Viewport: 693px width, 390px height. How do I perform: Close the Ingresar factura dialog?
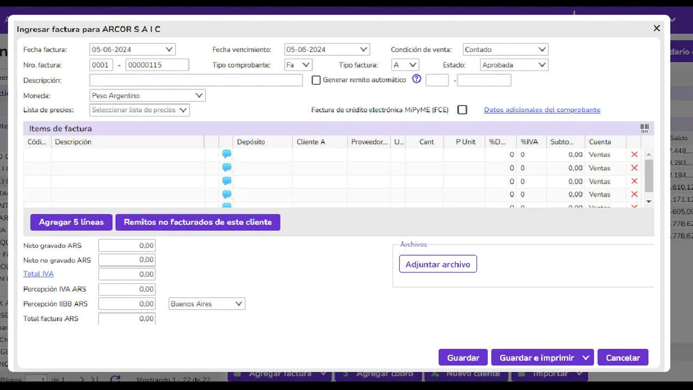click(657, 28)
